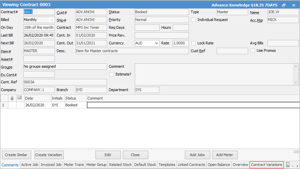Image resolution: width=300 pixels, height=169 pixels.
Task: Switch to the Meter Setup tab
Action: point(96,165)
